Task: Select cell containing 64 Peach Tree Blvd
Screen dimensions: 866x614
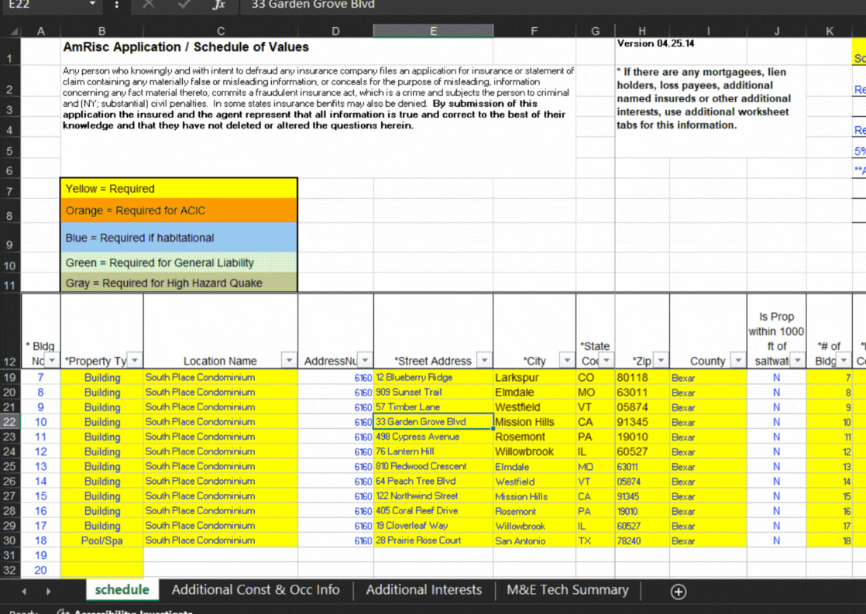Action: pyautogui.click(x=433, y=482)
